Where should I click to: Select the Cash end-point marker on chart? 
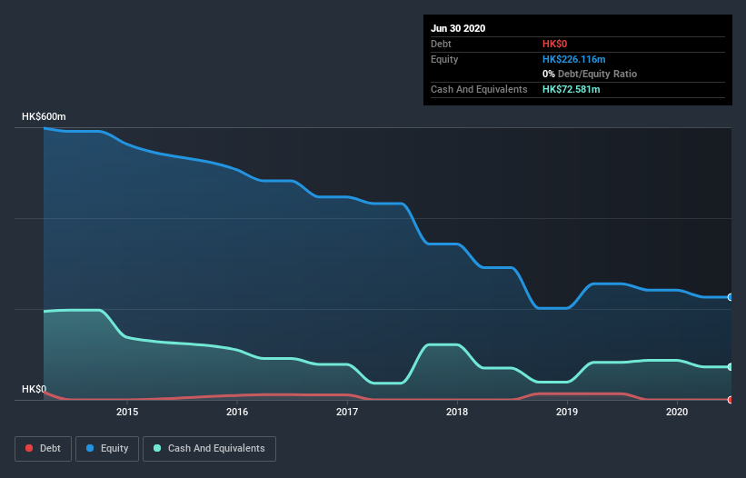tap(730, 367)
